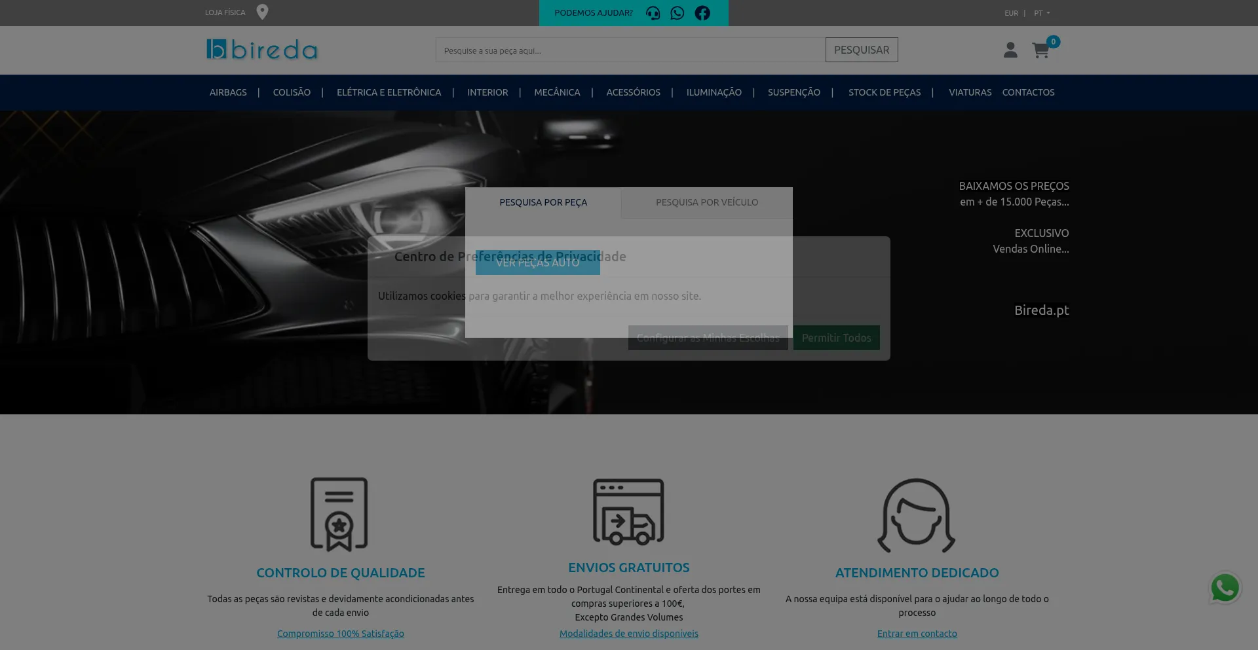Viewport: 1258px width, 650px height.
Task: Click the Bireda.pt banner text
Action: point(1042,310)
